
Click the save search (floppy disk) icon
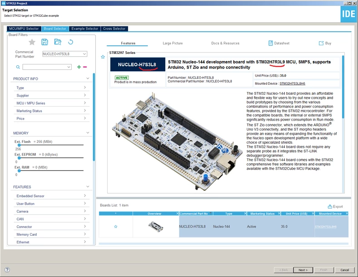[45, 42]
